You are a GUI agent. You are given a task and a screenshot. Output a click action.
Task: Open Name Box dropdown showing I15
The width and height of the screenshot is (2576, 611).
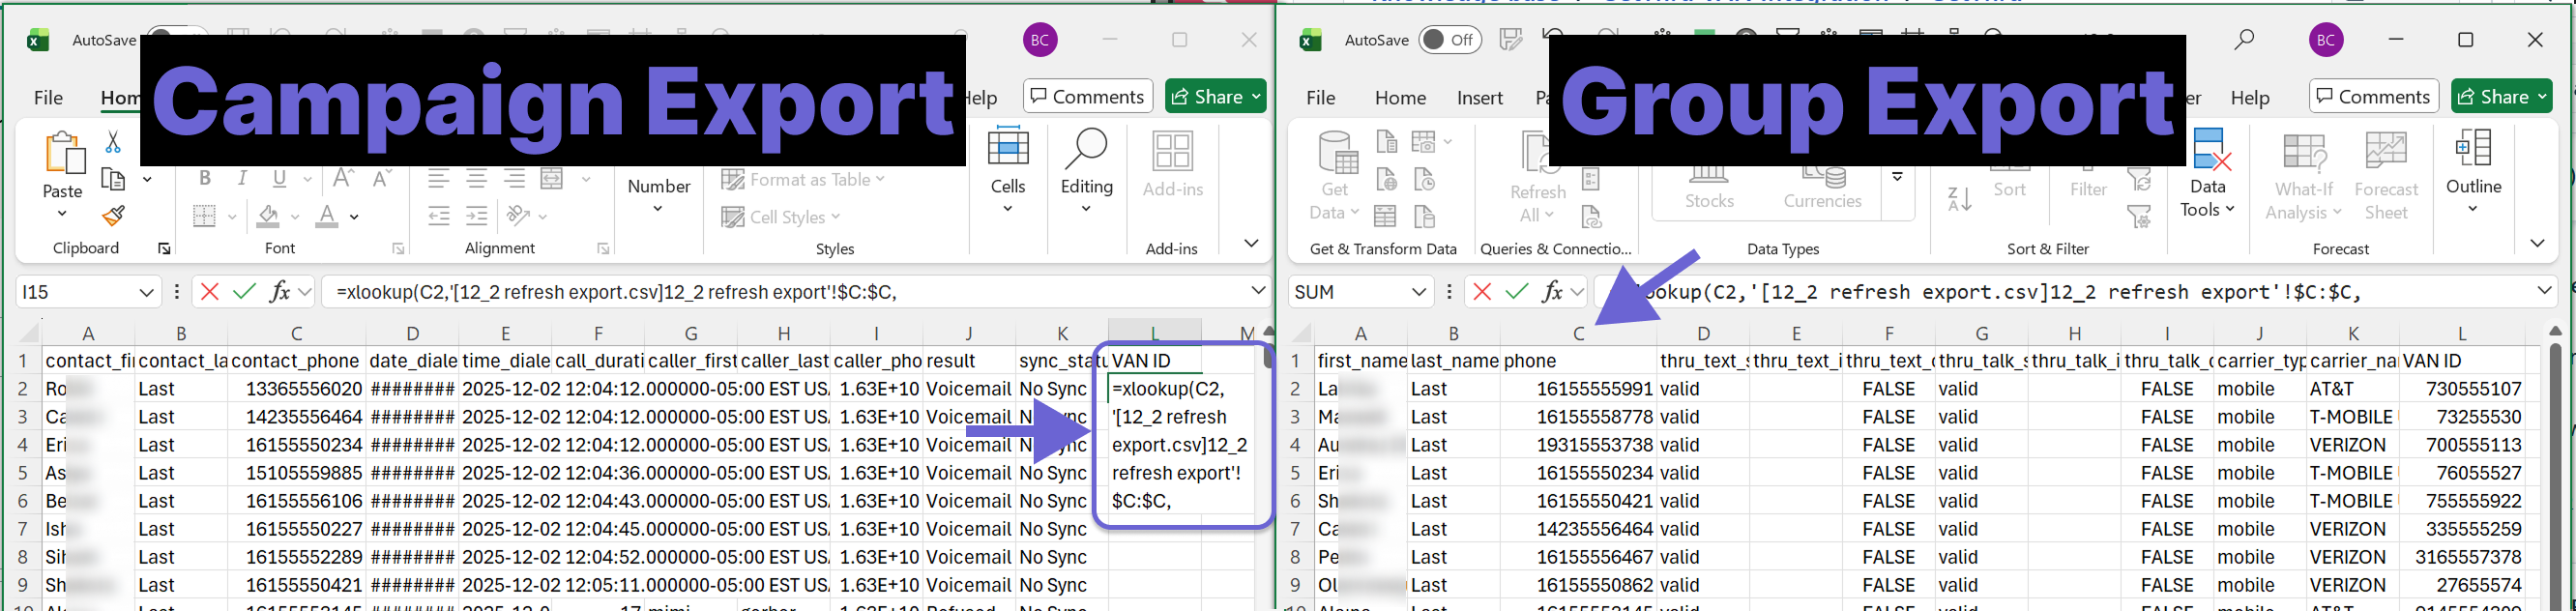pyautogui.click(x=146, y=292)
